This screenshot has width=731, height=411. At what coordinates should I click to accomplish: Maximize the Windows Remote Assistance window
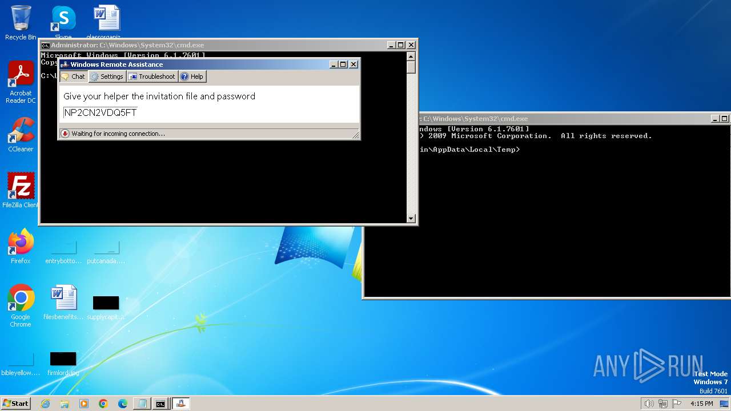[343, 65]
